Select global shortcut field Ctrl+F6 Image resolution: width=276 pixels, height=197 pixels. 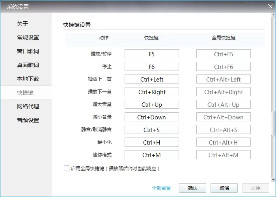(224, 67)
